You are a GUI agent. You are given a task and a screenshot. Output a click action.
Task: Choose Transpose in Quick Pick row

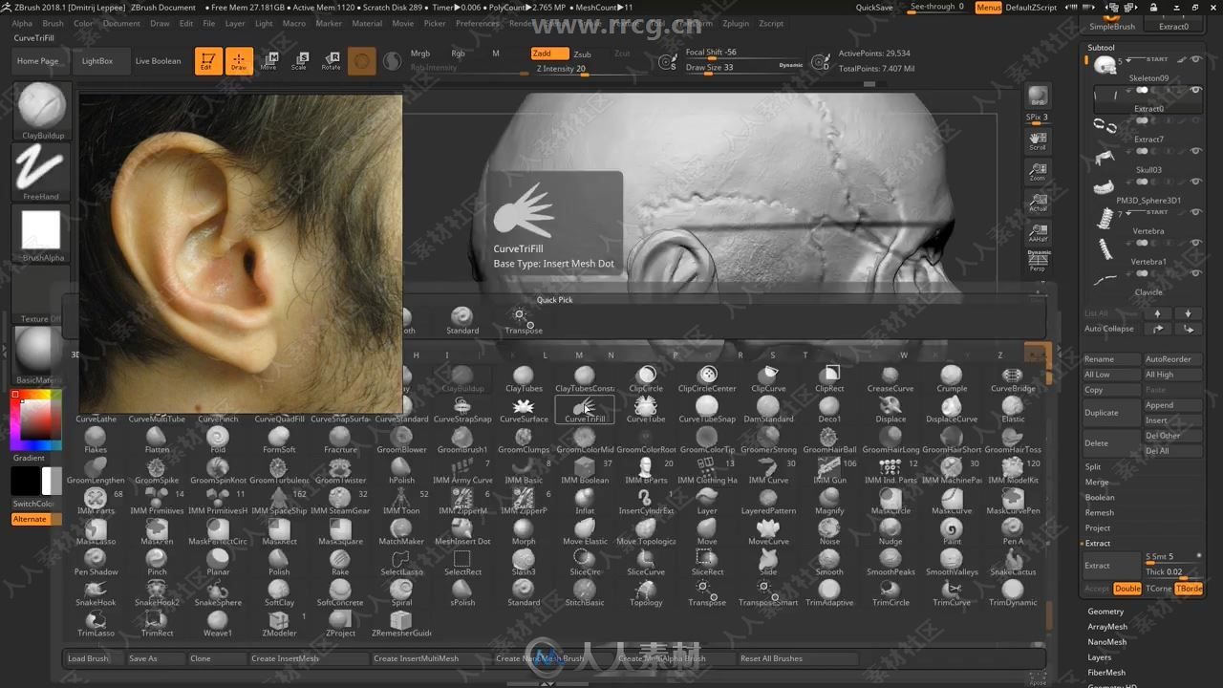tap(524, 321)
